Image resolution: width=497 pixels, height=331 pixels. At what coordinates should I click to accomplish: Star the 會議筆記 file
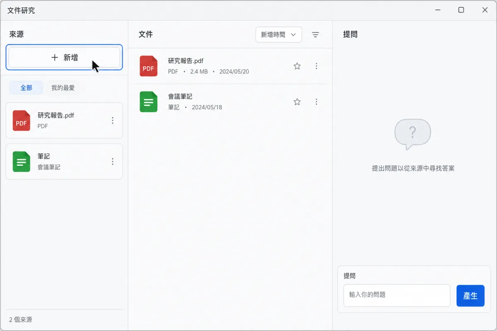click(x=297, y=102)
